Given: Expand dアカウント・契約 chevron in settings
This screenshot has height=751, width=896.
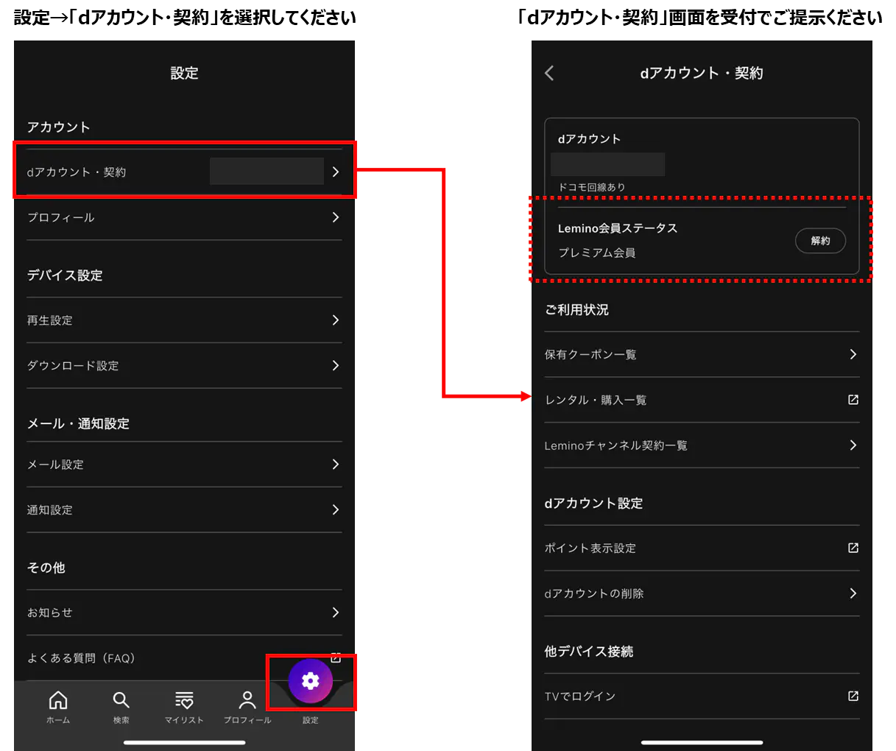Looking at the screenshot, I should click(x=336, y=172).
